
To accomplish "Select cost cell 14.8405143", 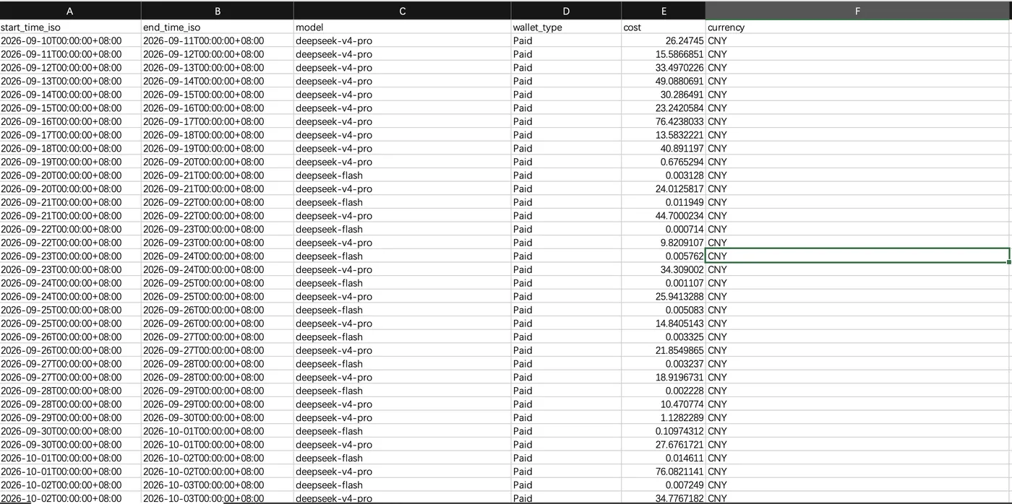I will pos(664,323).
